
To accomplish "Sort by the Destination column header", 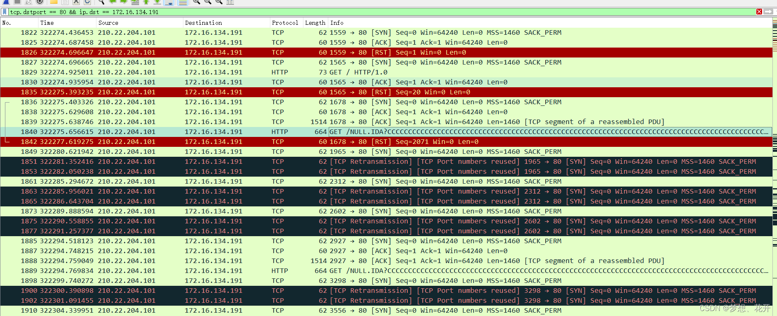I will click(226, 23).
